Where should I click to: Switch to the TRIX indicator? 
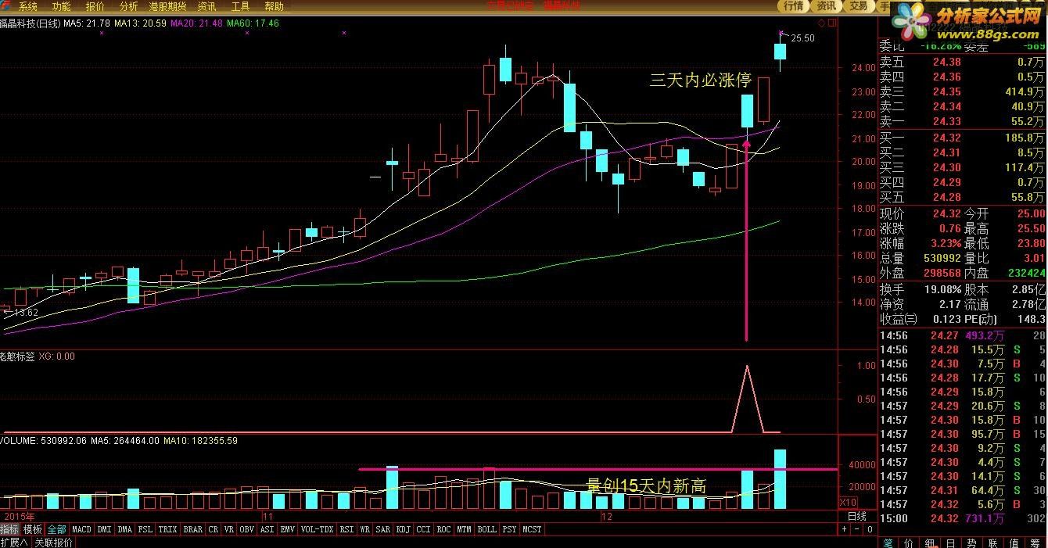click(x=167, y=529)
